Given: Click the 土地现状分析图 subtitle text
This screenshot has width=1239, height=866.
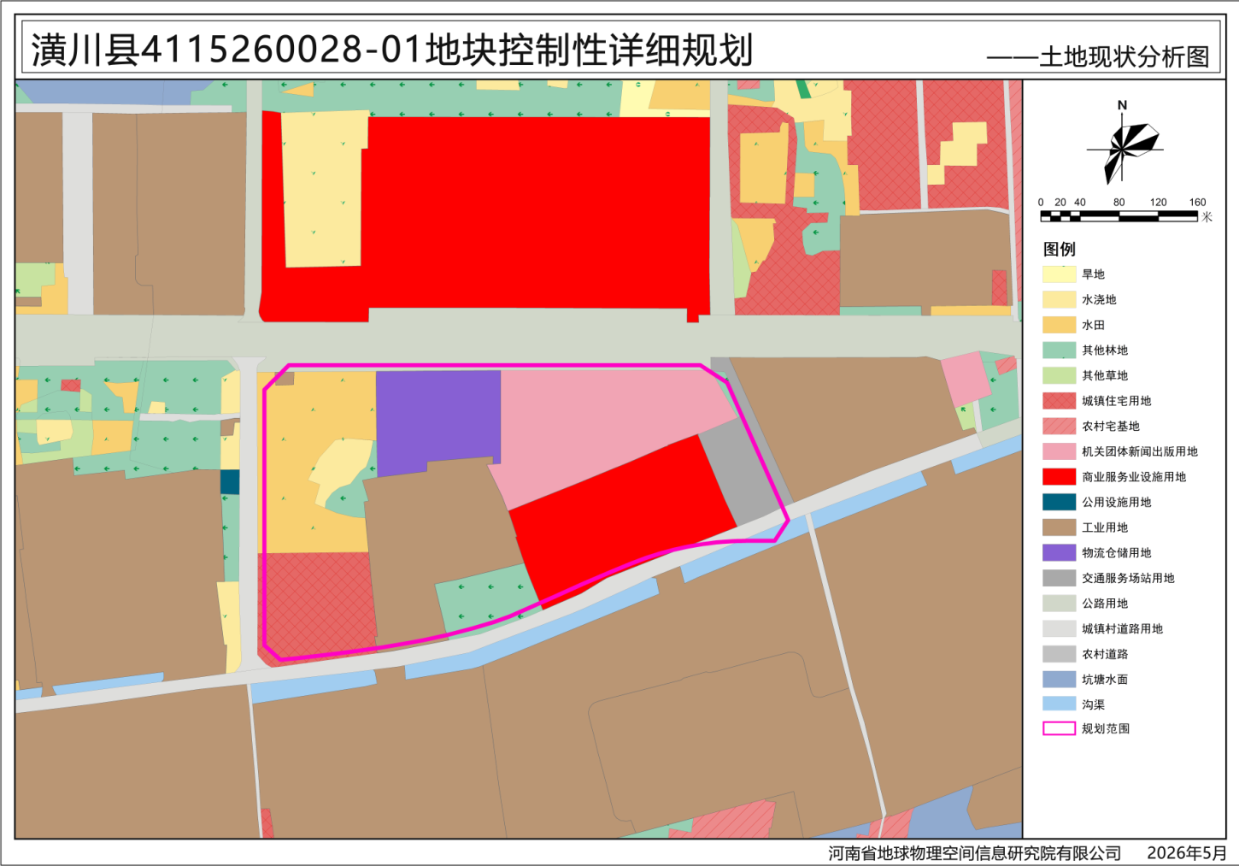Looking at the screenshot, I should (x=1124, y=57).
